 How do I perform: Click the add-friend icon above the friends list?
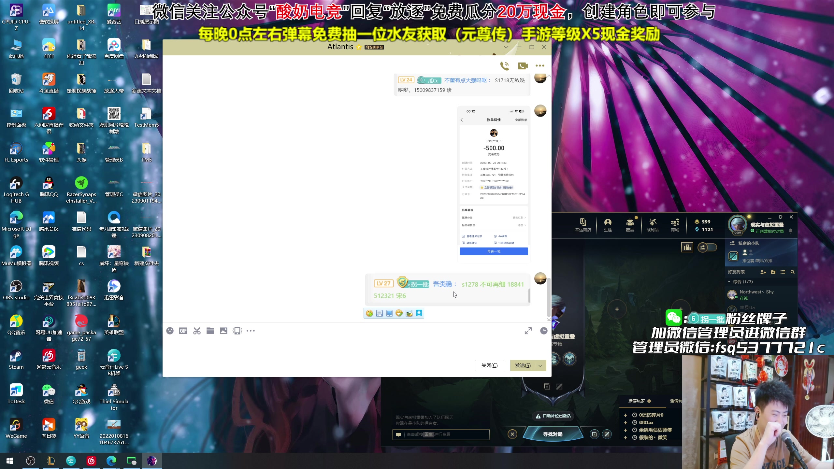pos(764,272)
